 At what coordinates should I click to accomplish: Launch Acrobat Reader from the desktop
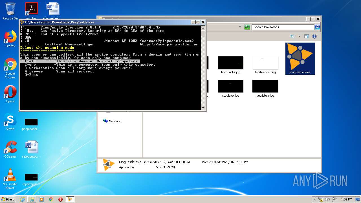point(31,10)
